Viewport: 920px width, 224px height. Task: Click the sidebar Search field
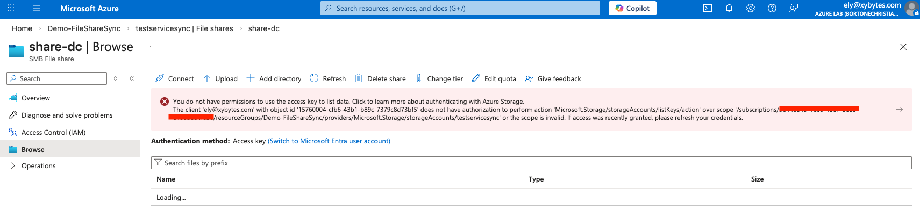tap(57, 78)
